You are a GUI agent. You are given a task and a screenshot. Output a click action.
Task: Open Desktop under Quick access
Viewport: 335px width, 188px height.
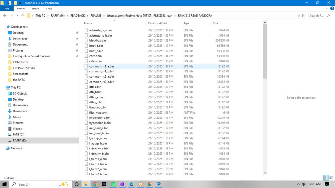coord(18,33)
